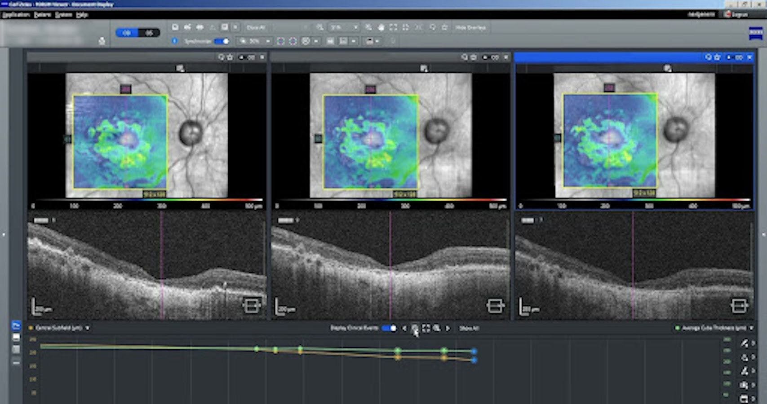Click the OD toggle in first viewer header

tap(247, 57)
